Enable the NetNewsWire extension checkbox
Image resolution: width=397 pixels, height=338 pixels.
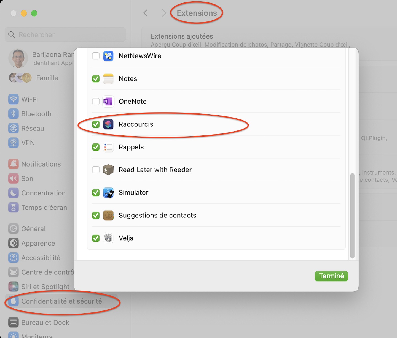(96, 56)
